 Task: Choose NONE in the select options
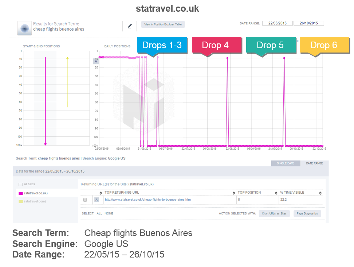109,213
